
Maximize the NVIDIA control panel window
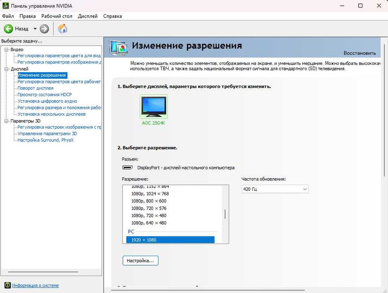click(x=361, y=6)
